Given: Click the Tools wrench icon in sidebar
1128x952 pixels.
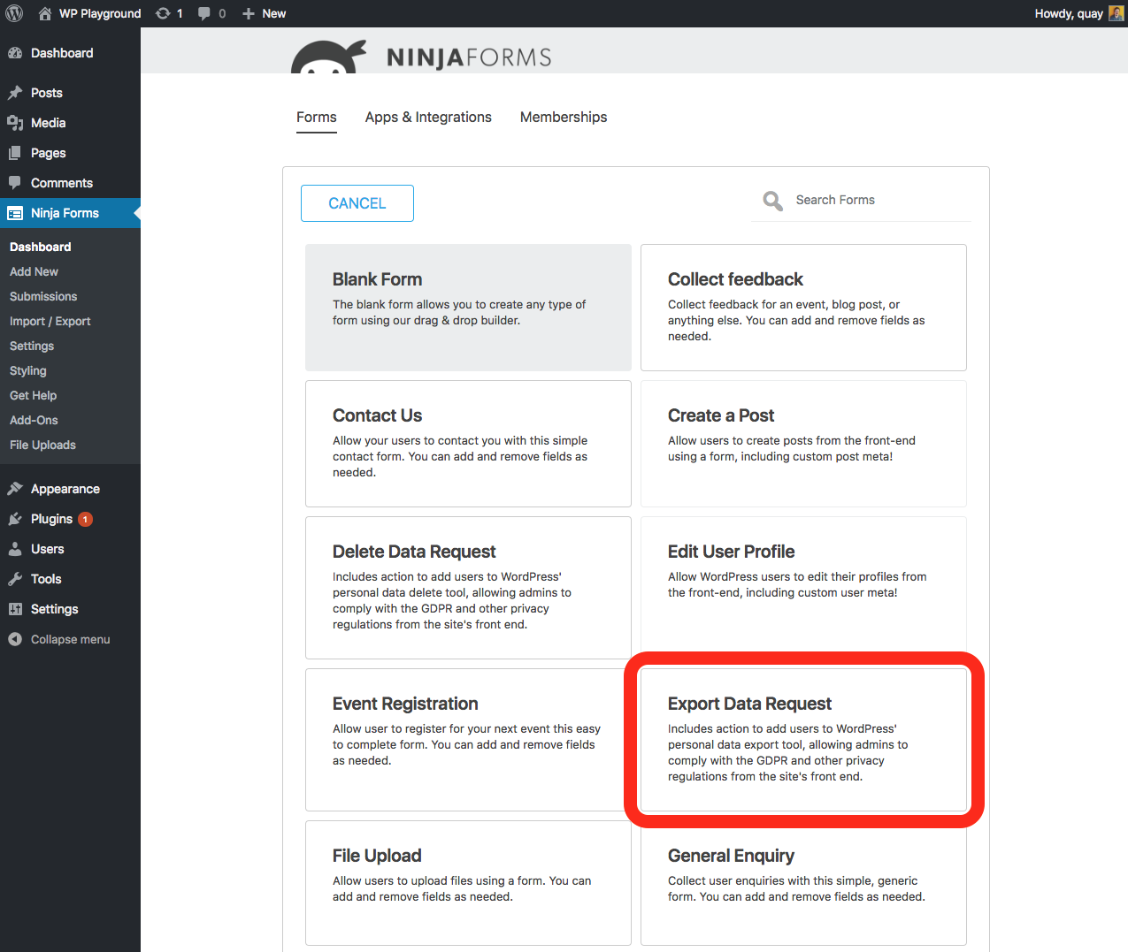Looking at the screenshot, I should pos(15,579).
